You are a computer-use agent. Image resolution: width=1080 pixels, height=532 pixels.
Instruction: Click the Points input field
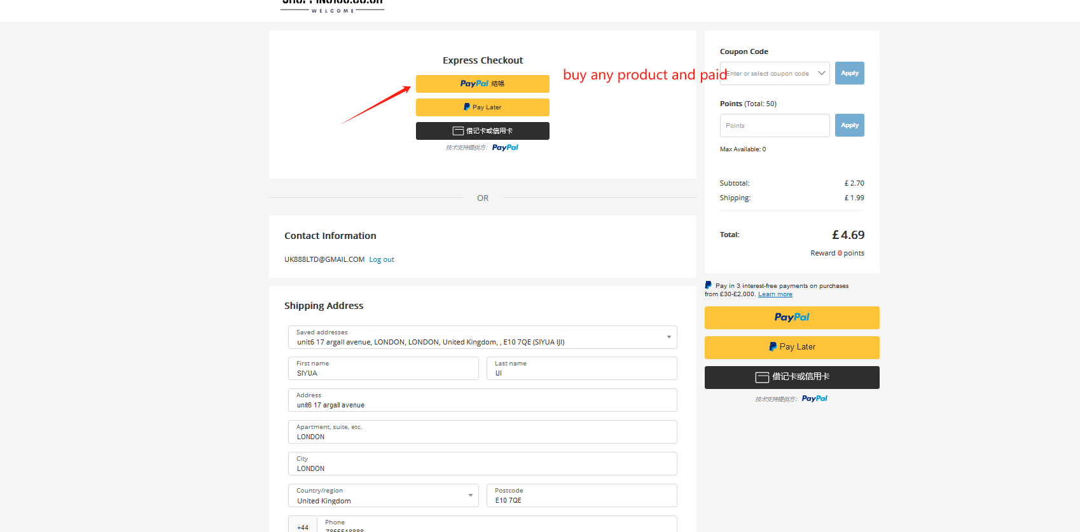pyautogui.click(x=775, y=125)
